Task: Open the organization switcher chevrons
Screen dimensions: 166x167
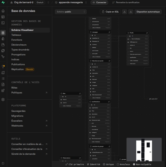Action: pyautogui.click(x=48, y=2)
